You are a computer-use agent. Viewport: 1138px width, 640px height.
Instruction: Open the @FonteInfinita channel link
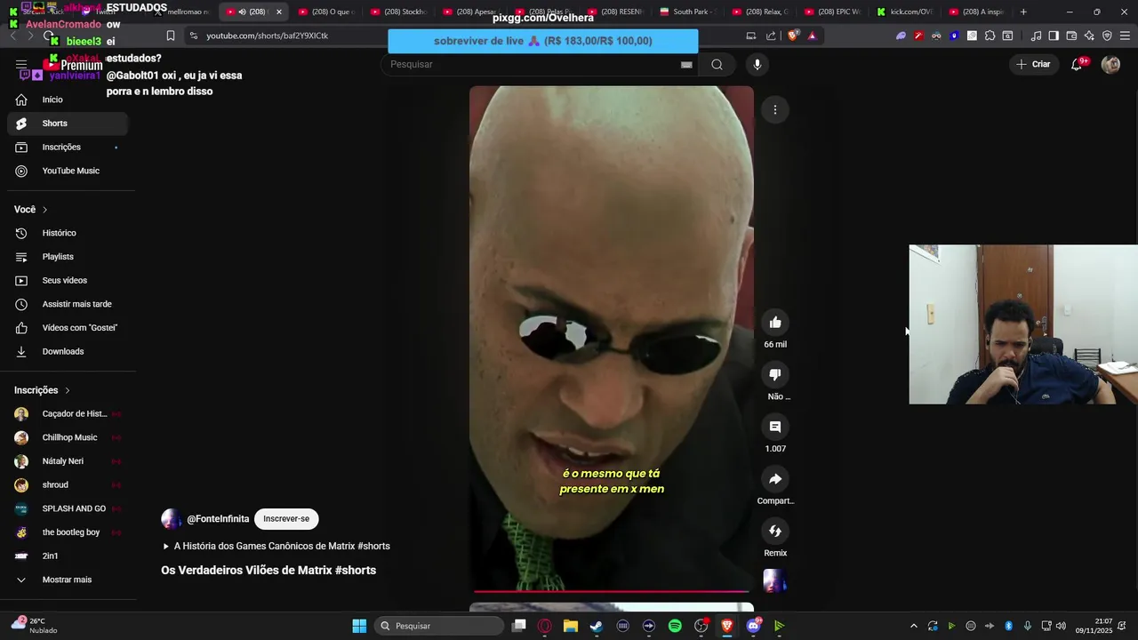pos(218,519)
